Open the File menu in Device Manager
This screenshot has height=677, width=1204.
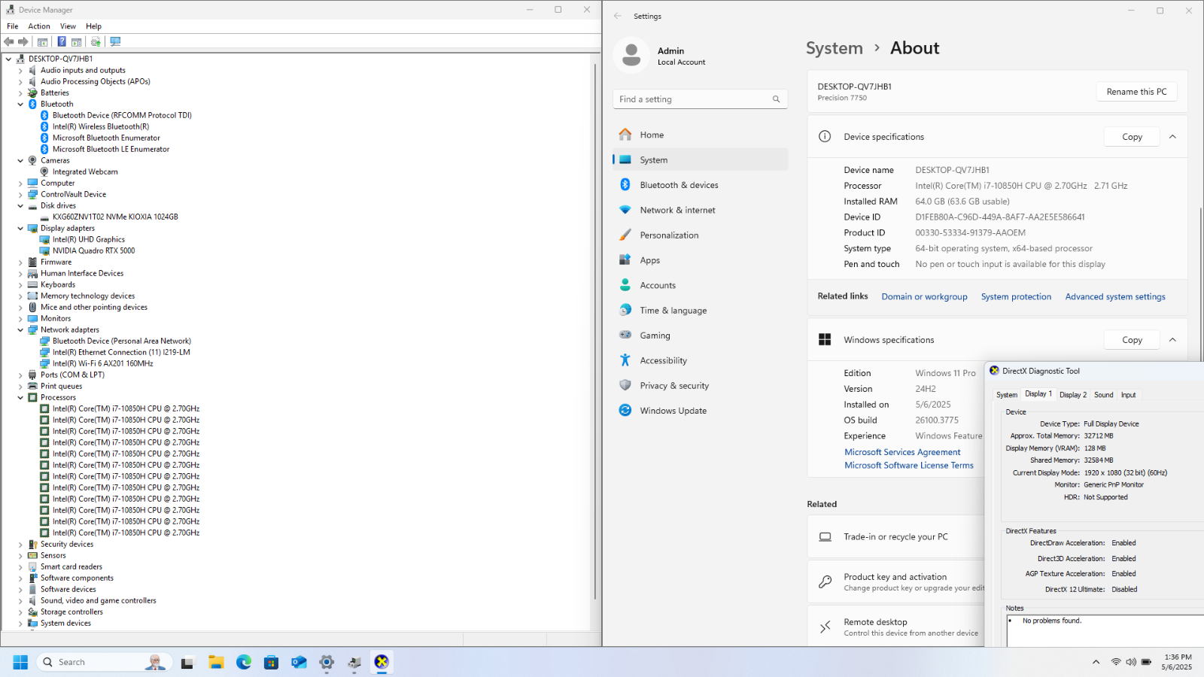point(13,26)
